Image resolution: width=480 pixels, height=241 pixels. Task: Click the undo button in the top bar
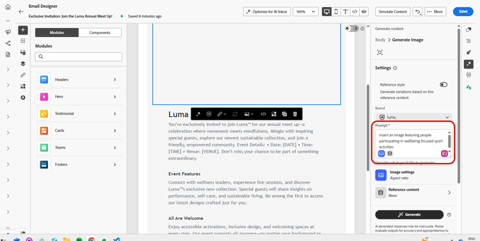point(417,12)
